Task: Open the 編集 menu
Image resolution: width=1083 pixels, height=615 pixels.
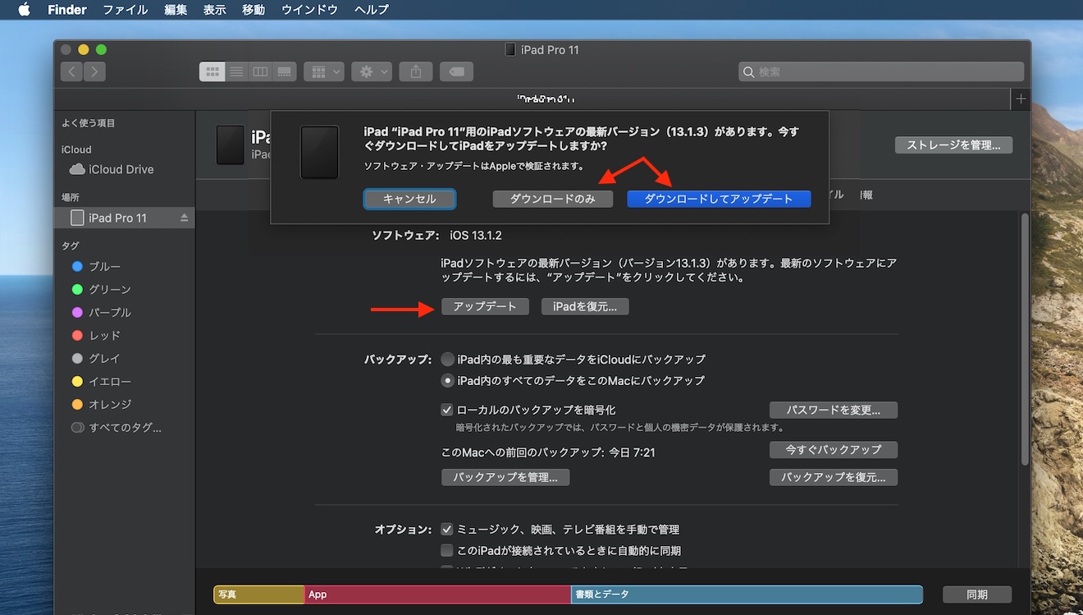Action: click(x=176, y=10)
